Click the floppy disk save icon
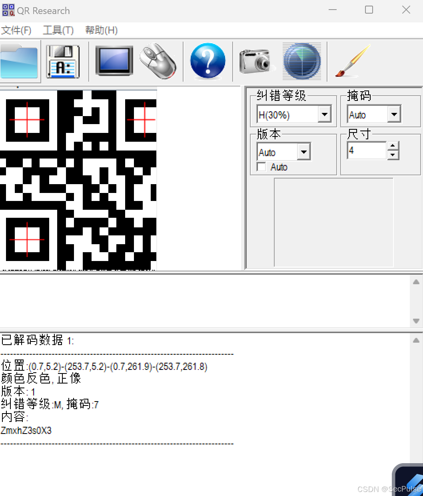 point(63,61)
